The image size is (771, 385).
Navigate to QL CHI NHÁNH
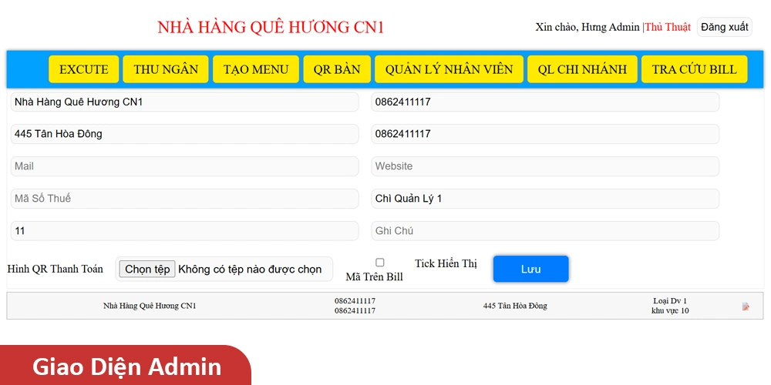tap(582, 69)
